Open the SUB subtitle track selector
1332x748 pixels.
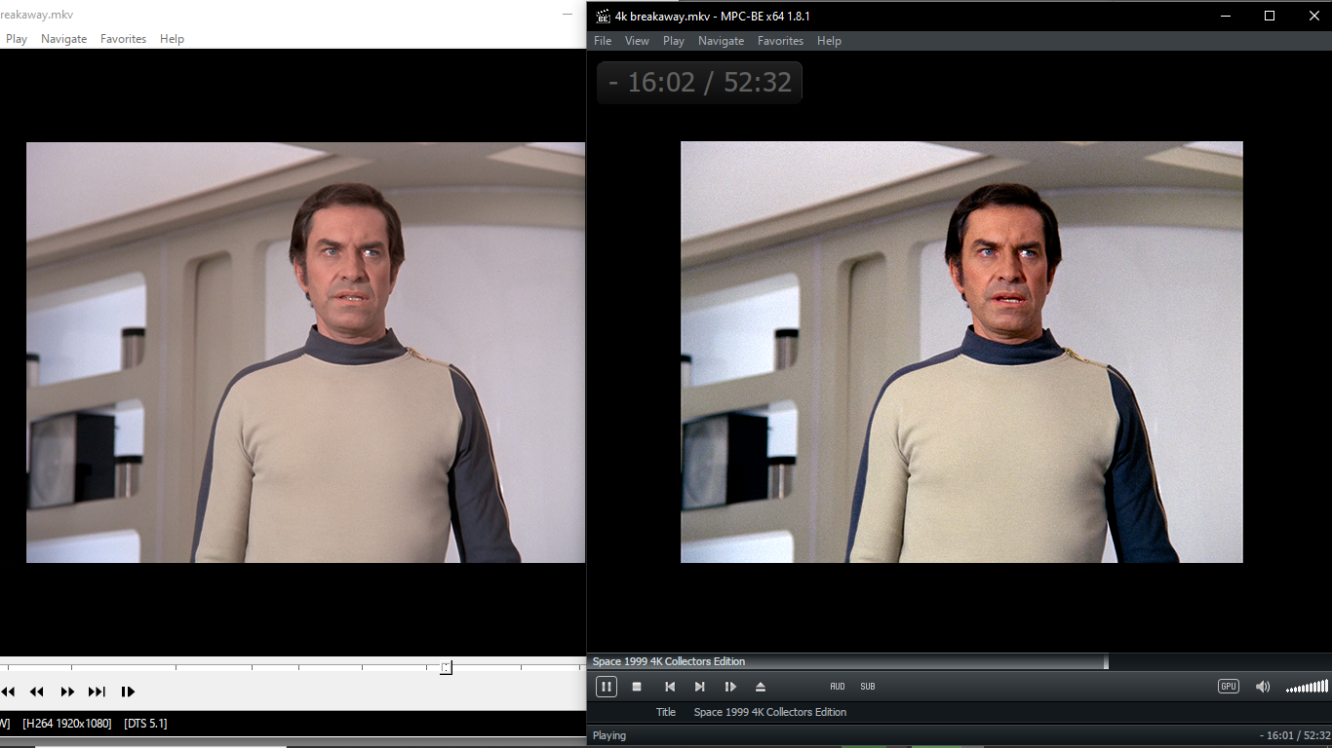(868, 687)
